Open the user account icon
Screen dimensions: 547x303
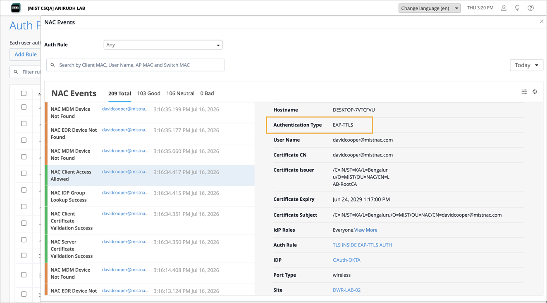504,8
